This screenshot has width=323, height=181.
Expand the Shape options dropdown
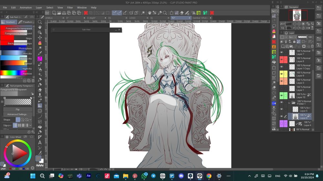[30, 120]
